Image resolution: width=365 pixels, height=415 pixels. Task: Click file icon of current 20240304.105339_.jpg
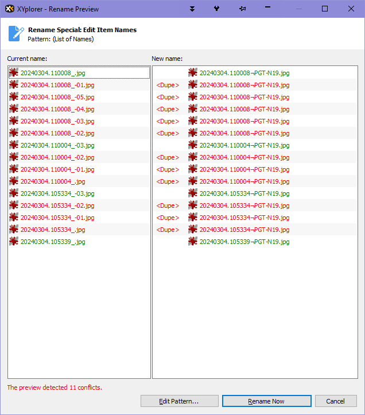point(14,242)
